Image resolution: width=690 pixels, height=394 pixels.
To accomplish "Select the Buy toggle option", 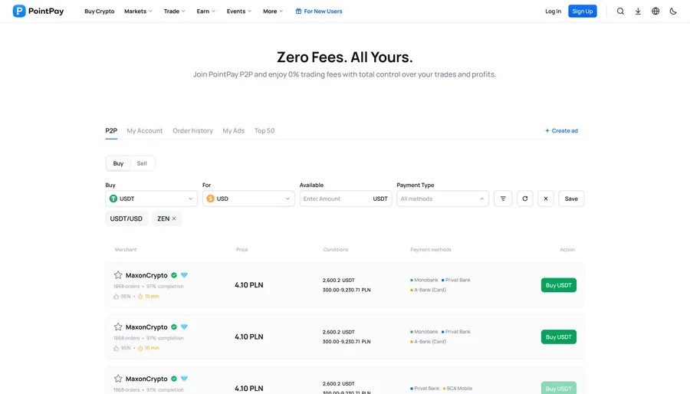I will coord(118,163).
